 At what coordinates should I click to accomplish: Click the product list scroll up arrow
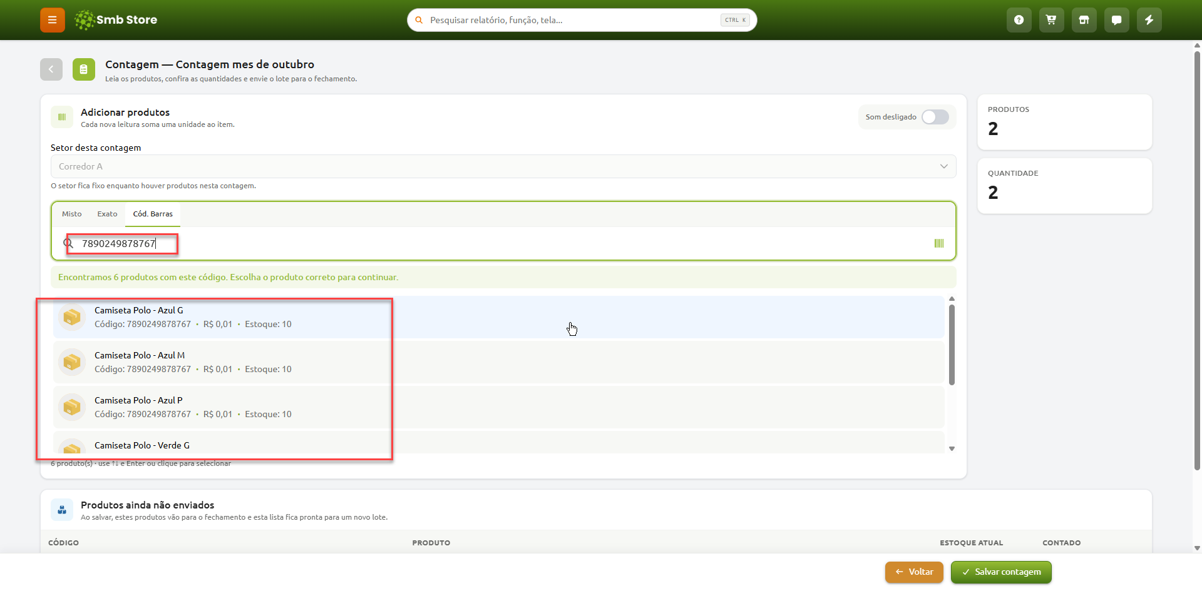pos(952,299)
